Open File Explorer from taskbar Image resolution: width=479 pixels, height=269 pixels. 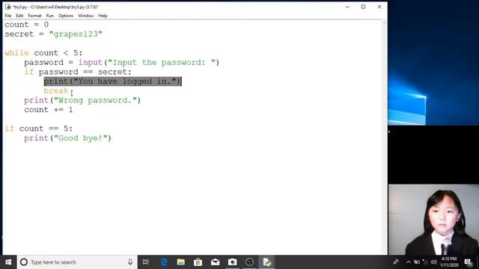181,262
